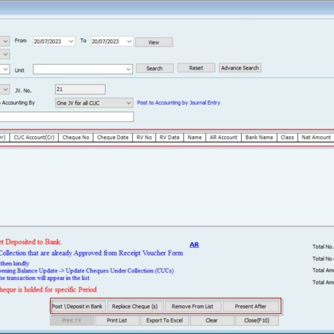Viewport: 334px width, 334px height.
Task: Click the Reset button
Action: [x=196, y=68]
